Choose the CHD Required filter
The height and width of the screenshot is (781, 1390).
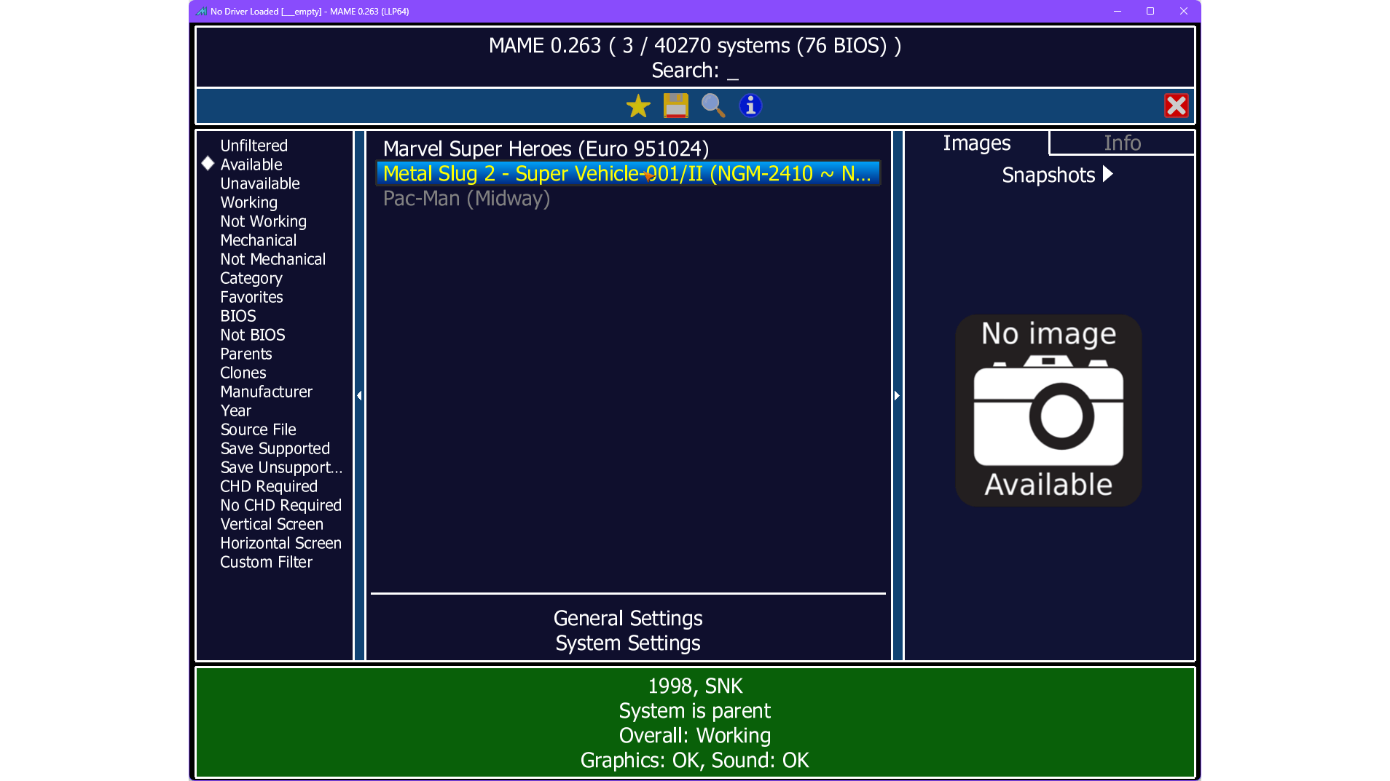[269, 487]
